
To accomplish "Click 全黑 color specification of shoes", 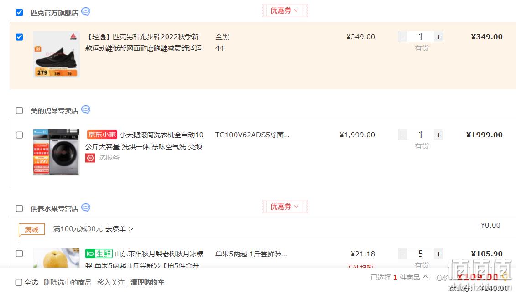I will click(222, 37).
